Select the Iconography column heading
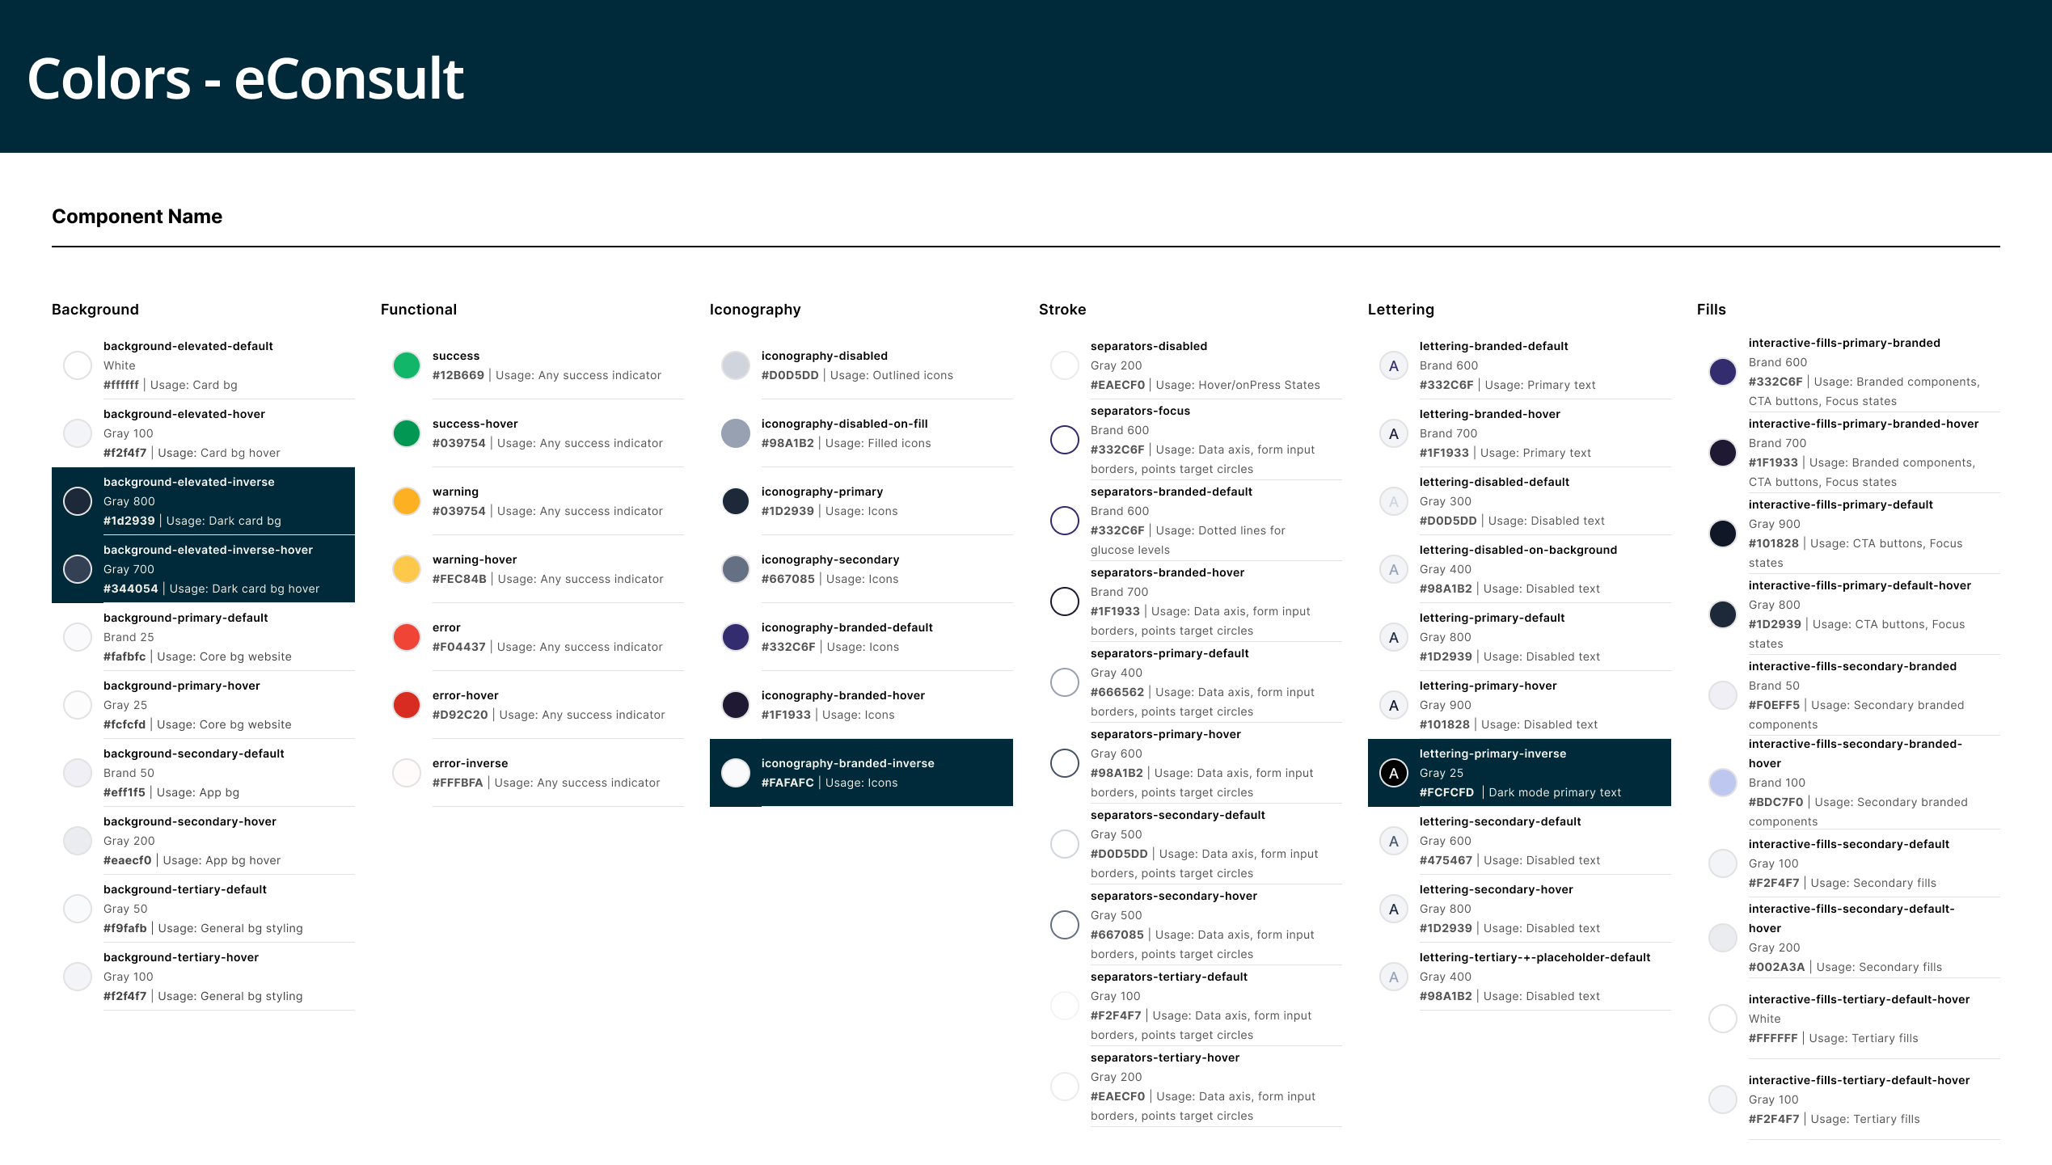This screenshot has height=1165, width=2052. [x=755, y=310]
